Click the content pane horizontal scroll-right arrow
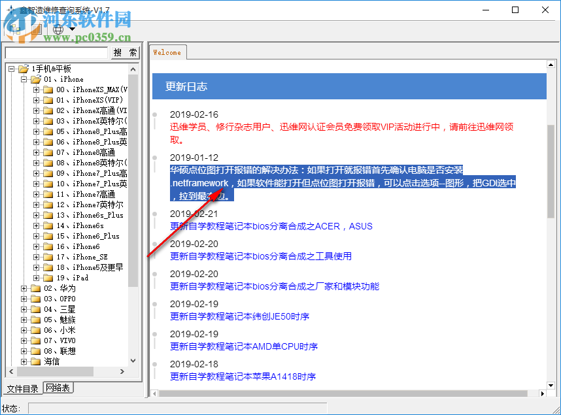Viewport: 561px width, 415px height. 543,393
